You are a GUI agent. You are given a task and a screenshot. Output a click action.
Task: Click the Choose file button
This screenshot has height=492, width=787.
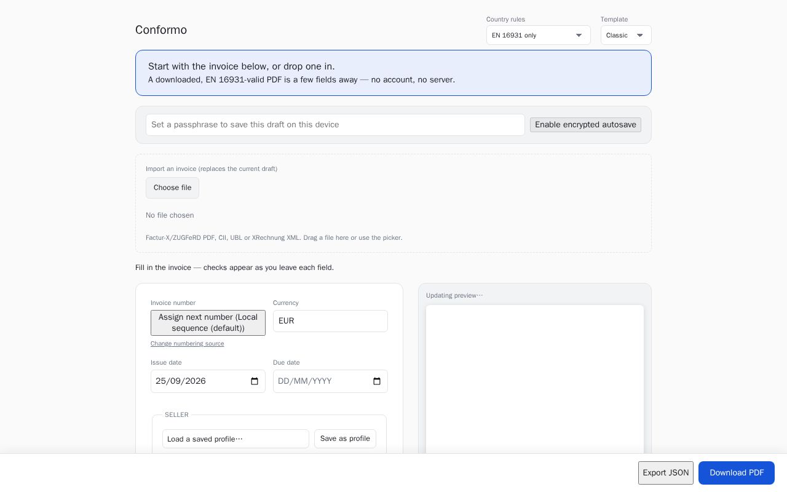point(172,188)
